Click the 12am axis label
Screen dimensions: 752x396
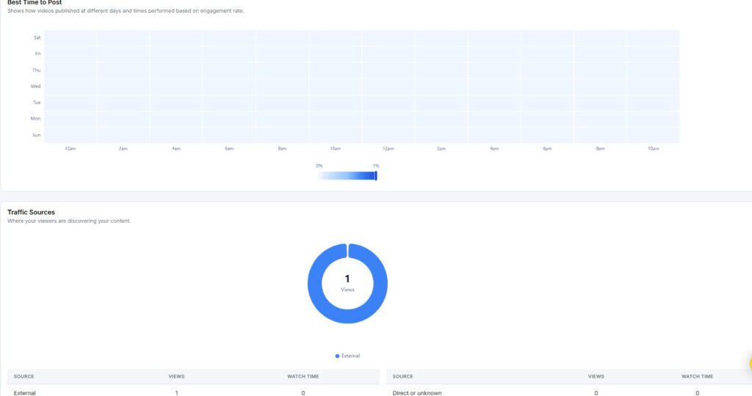tap(70, 148)
